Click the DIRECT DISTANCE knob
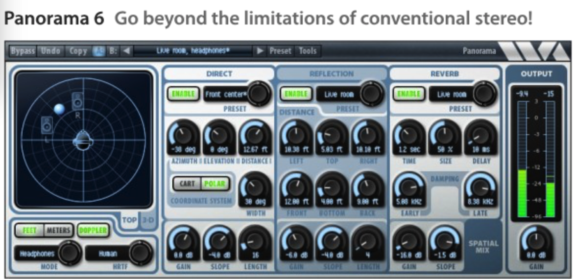Image resolution: width=576 pixels, height=279 pixels. 255,136
